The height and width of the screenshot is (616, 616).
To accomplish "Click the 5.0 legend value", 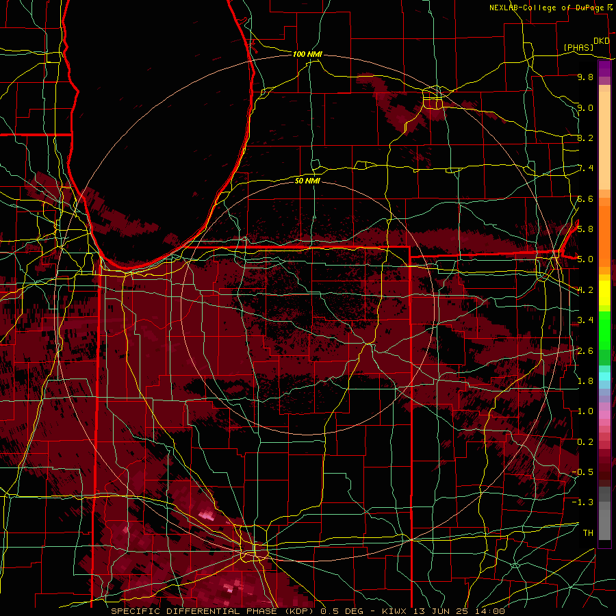I will (585, 259).
